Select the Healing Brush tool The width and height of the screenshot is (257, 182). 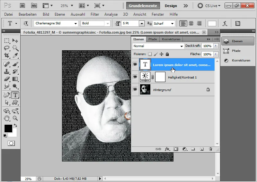[7, 64]
